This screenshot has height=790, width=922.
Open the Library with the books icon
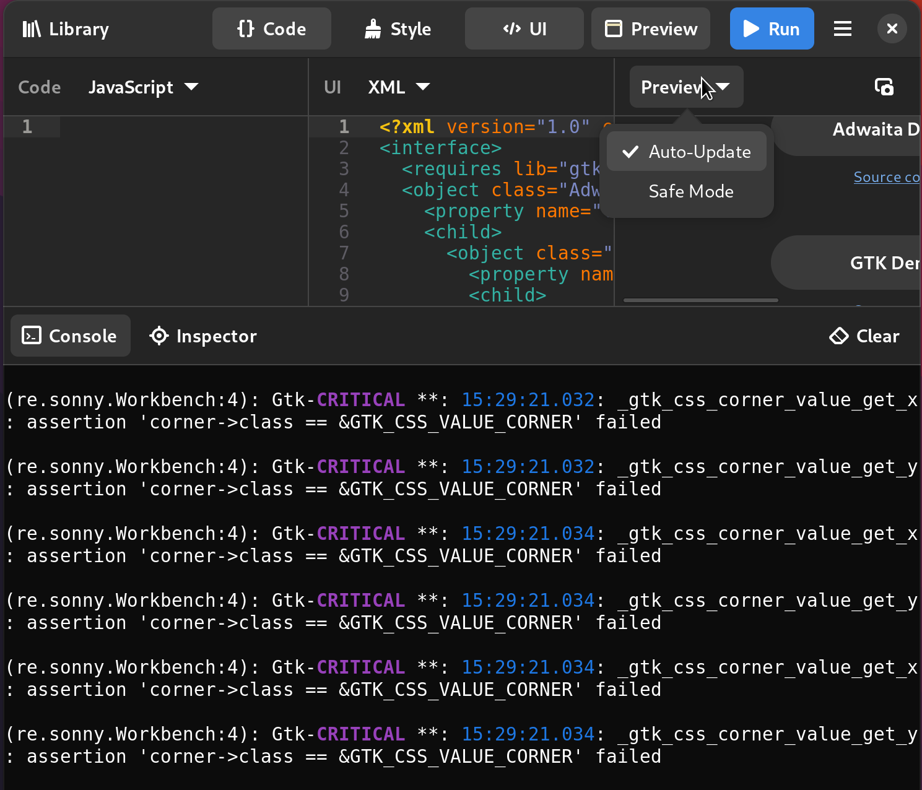pos(31,28)
